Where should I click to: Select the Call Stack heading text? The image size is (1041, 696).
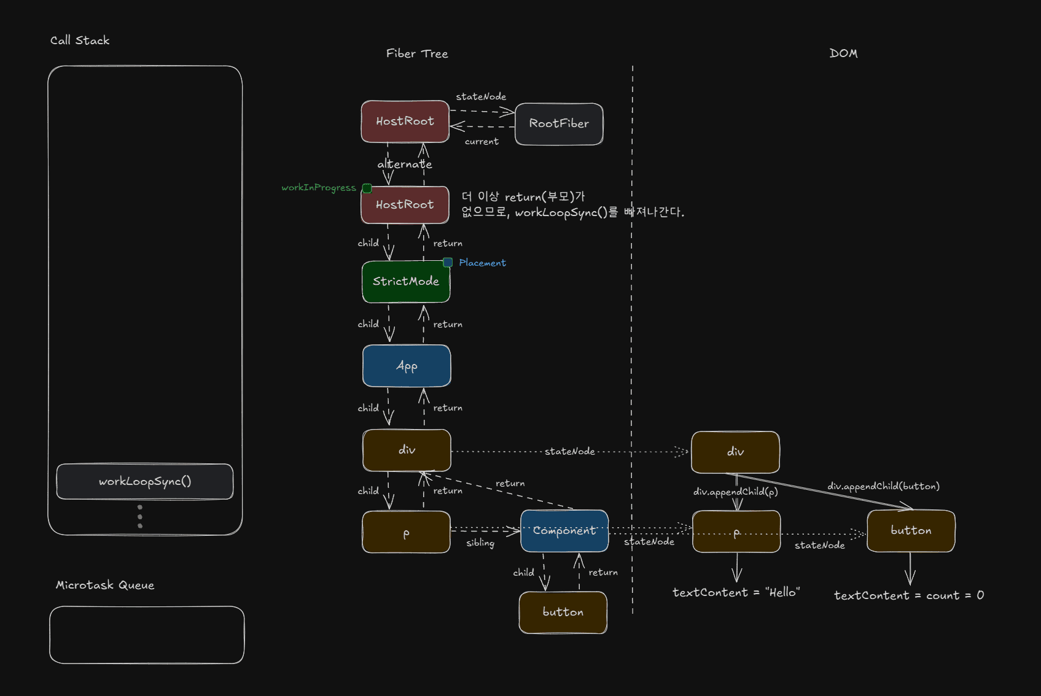pyautogui.click(x=80, y=41)
